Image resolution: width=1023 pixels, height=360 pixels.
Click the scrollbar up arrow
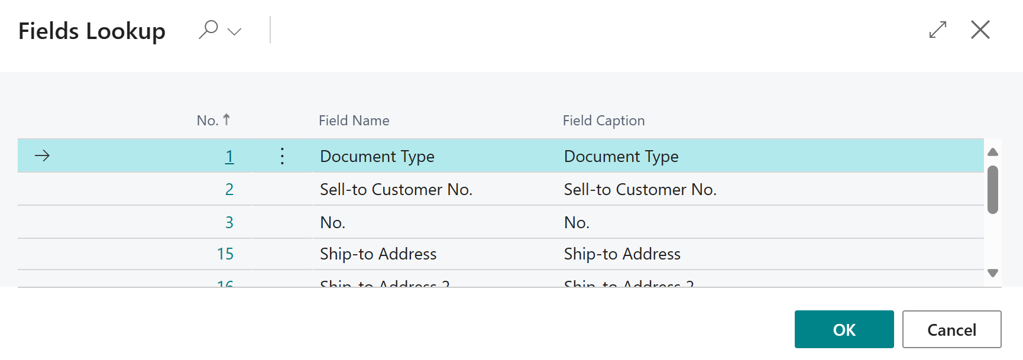point(993,153)
